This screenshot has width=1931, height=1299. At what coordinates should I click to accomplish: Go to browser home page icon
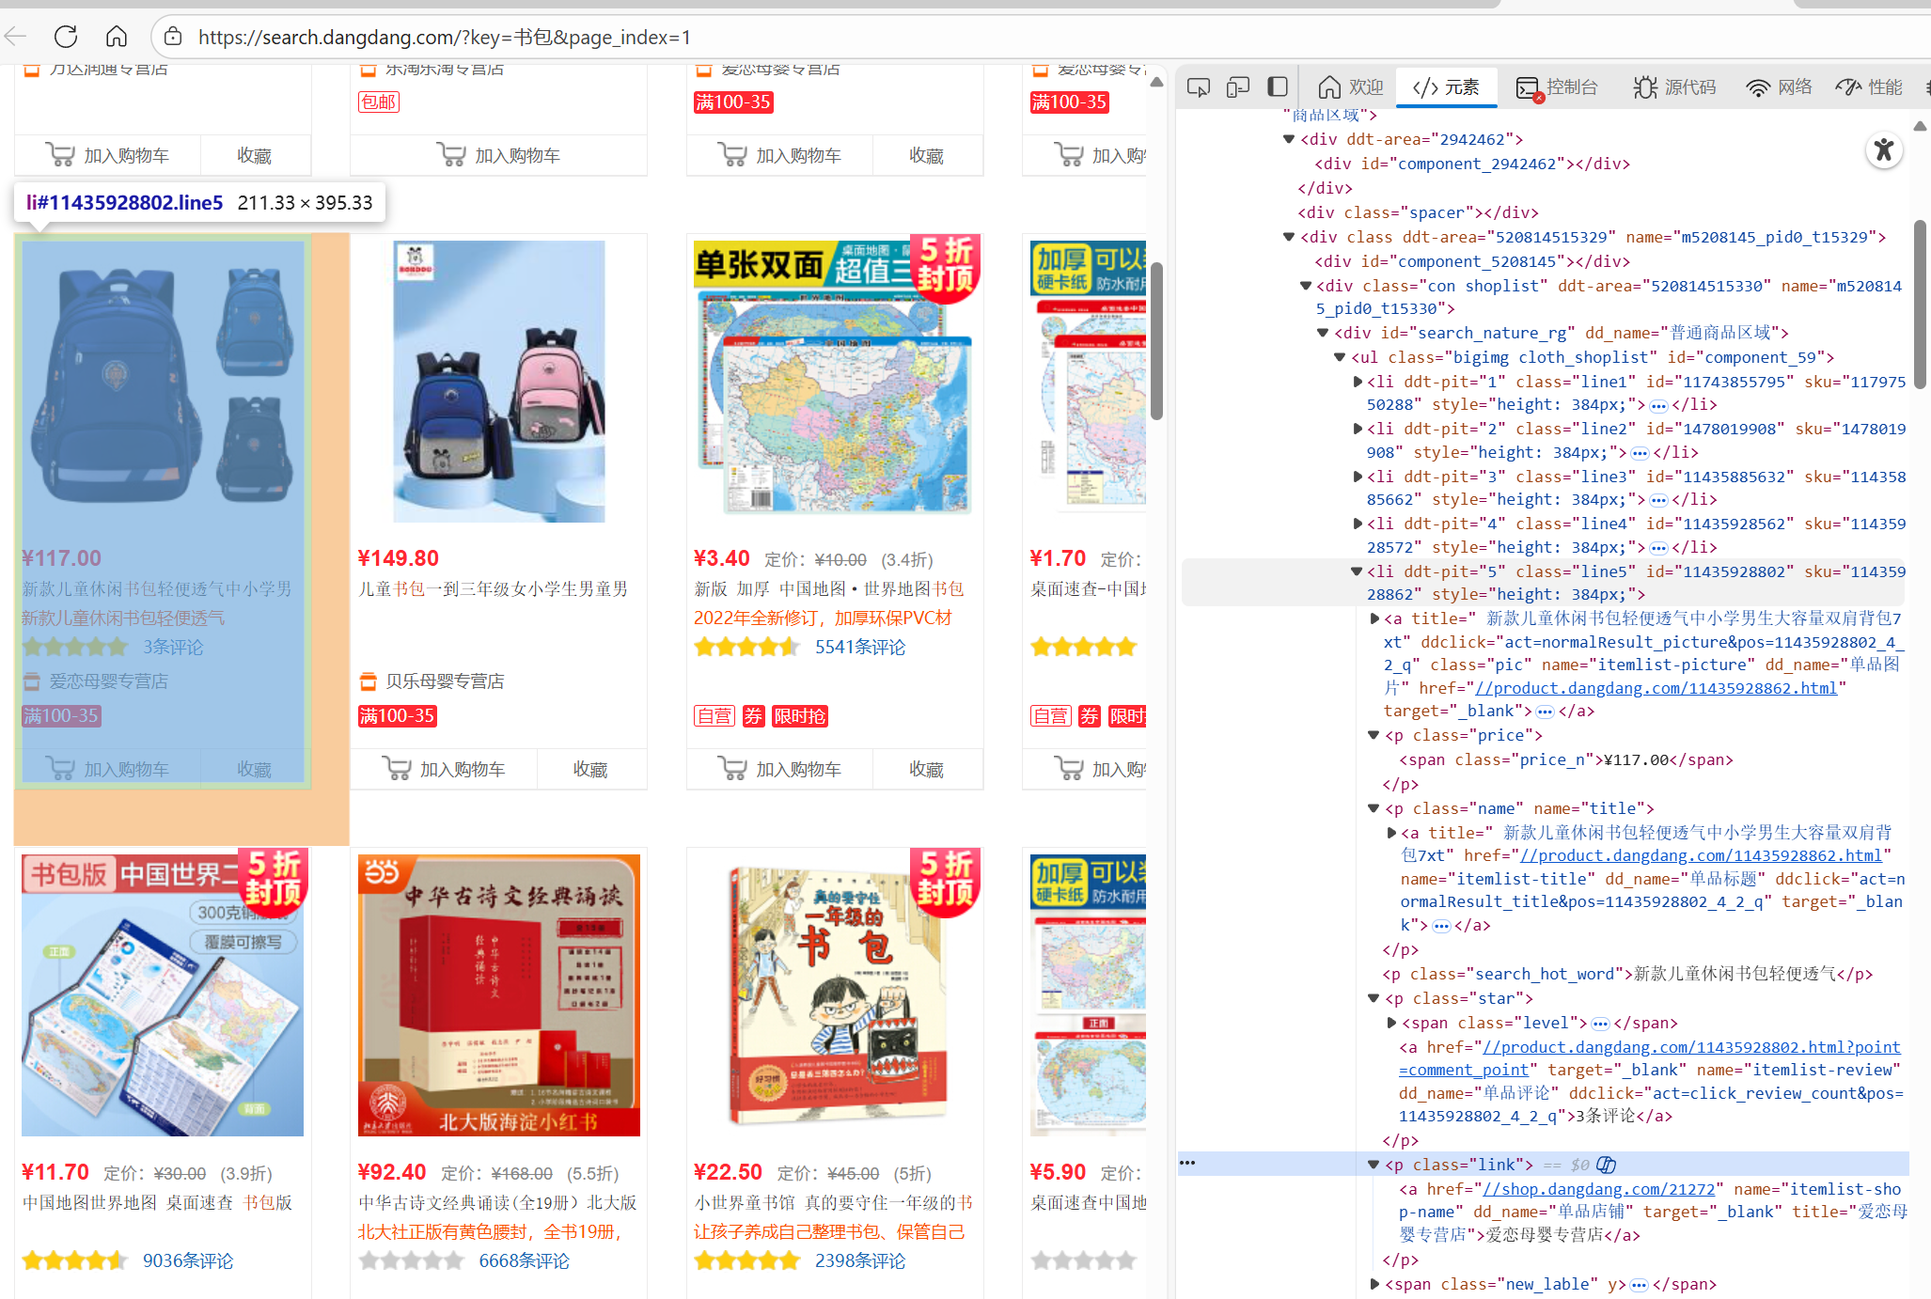coord(117,37)
